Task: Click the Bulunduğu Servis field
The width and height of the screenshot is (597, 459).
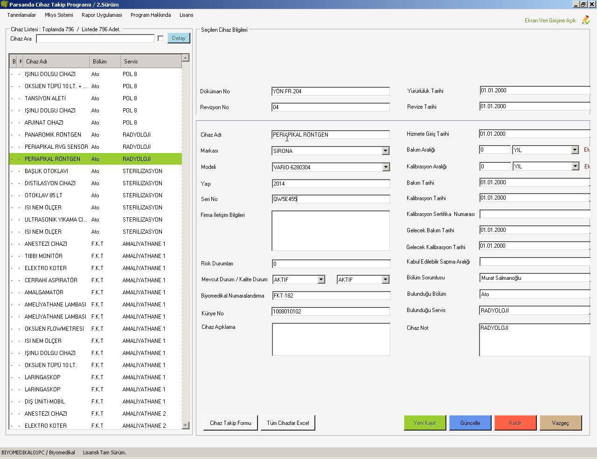Action: 535,311
